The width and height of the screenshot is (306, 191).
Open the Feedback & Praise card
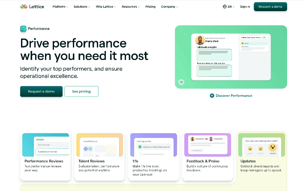[x=207, y=156]
